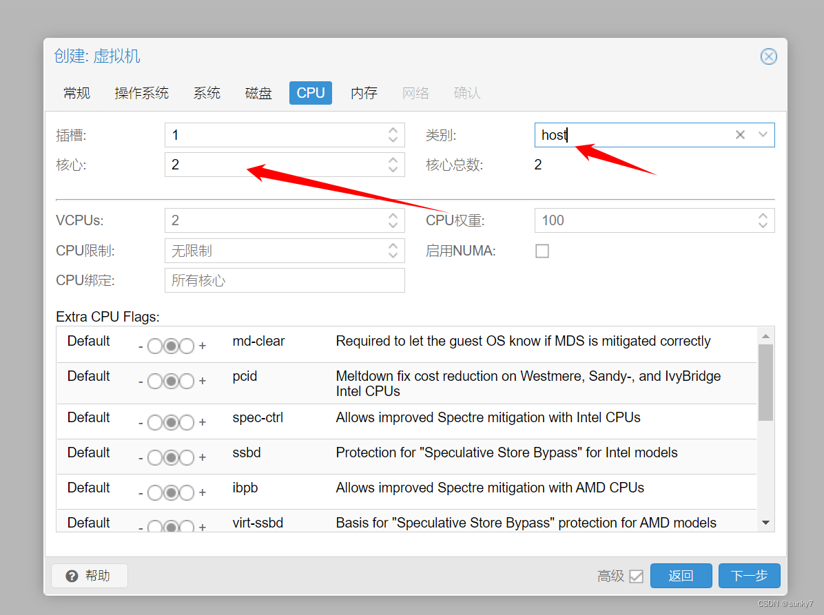Enable the md-clear CPU flag with its + toggle
Viewport: 824px width, 615px height.
click(x=202, y=345)
